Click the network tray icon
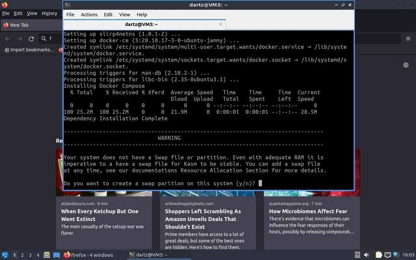The height and width of the screenshot is (260, 416). click(x=387, y=255)
